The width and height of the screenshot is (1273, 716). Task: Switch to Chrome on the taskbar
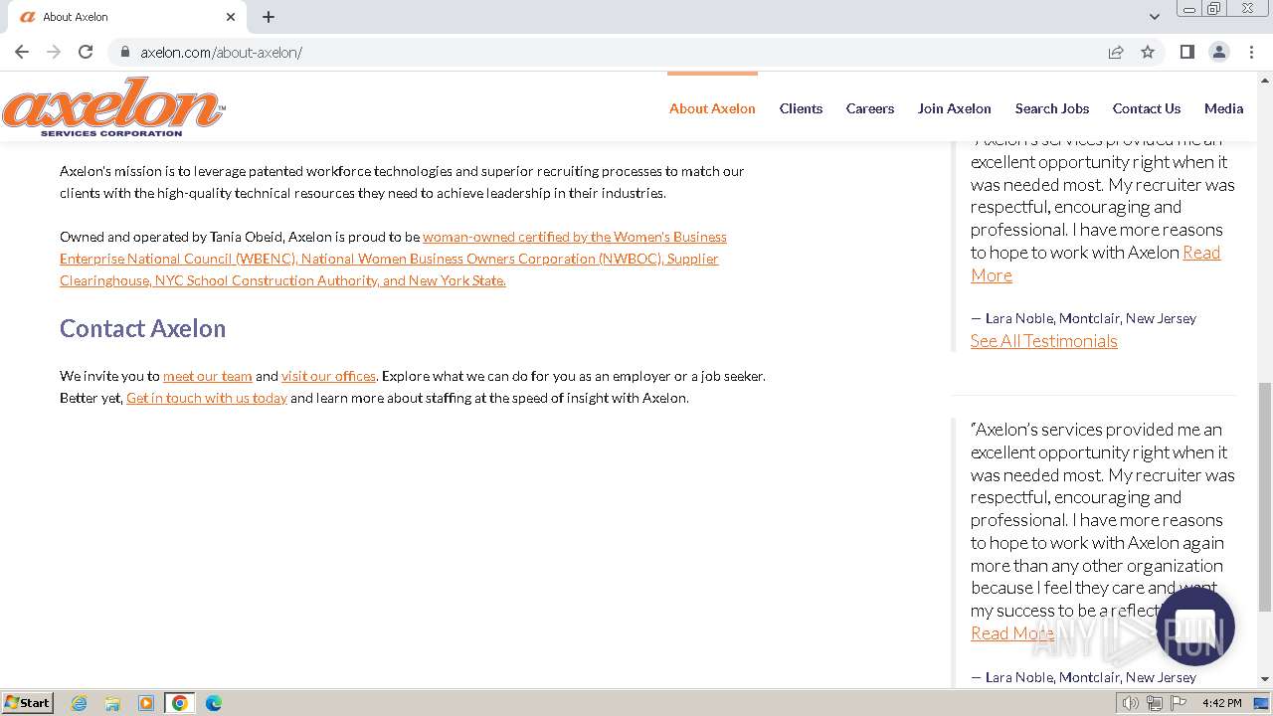(x=180, y=703)
